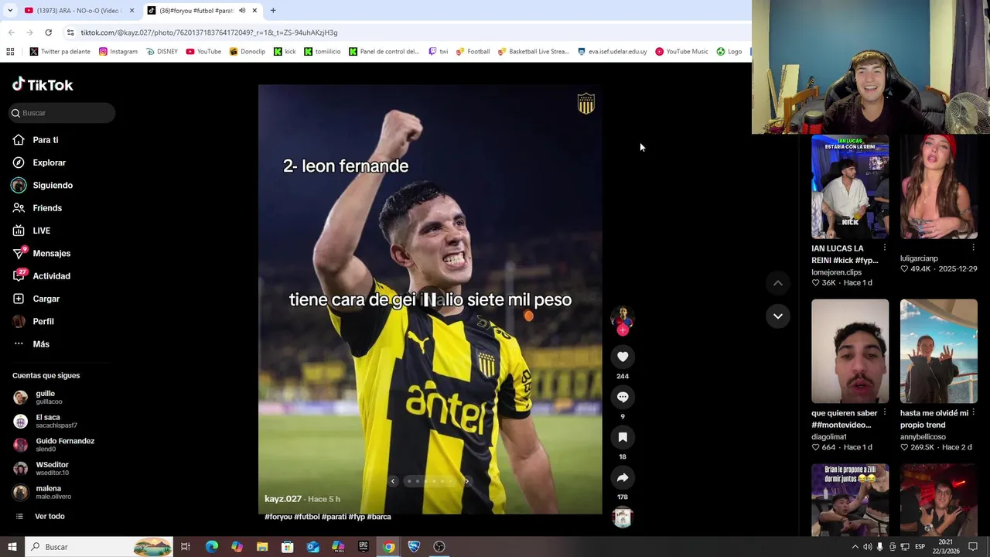Open the luligarcianp video thumbnail
The image size is (990, 557).
pyautogui.click(x=939, y=187)
